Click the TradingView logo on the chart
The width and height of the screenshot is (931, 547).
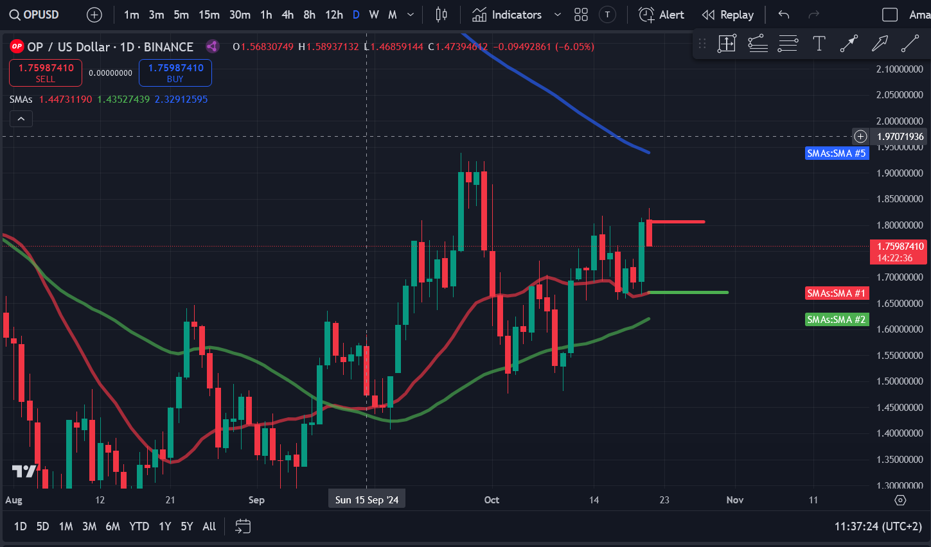(x=25, y=471)
